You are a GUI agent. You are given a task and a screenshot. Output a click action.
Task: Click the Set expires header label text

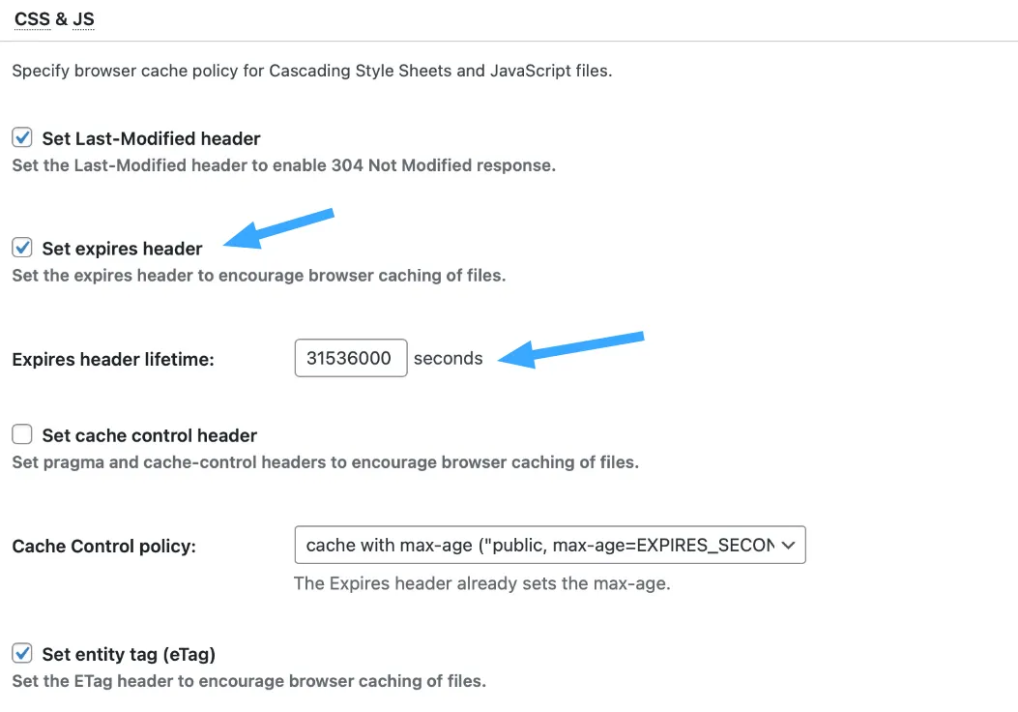click(122, 249)
